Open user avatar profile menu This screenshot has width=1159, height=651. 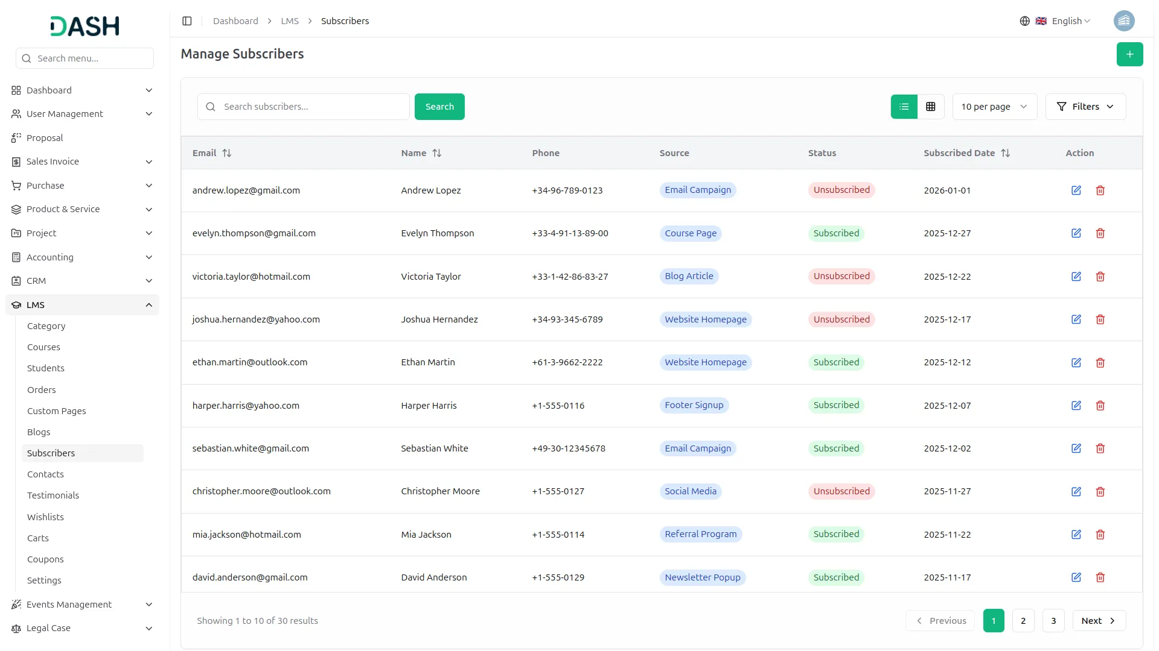click(x=1123, y=21)
